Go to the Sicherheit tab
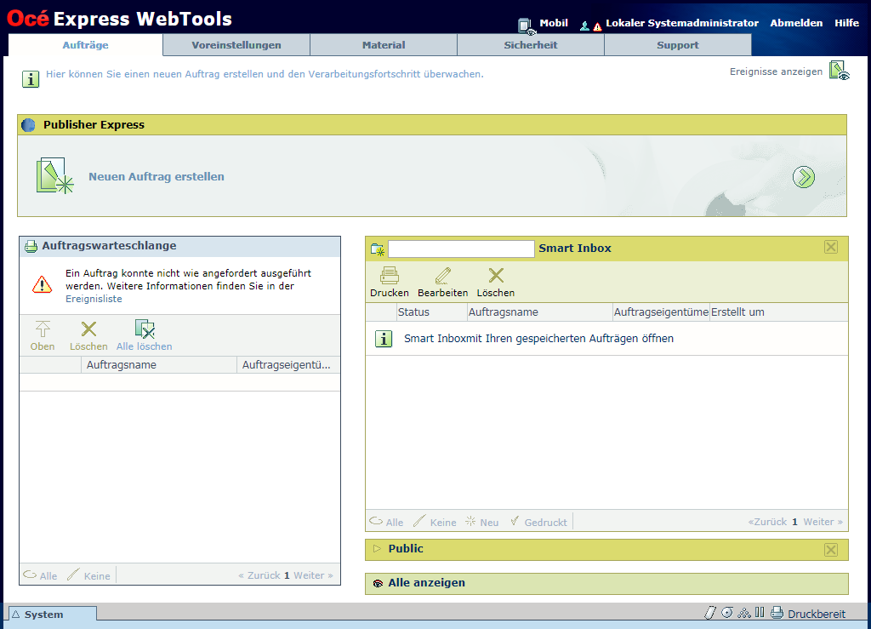Viewport: 871px width, 629px height. click(531, 45)
